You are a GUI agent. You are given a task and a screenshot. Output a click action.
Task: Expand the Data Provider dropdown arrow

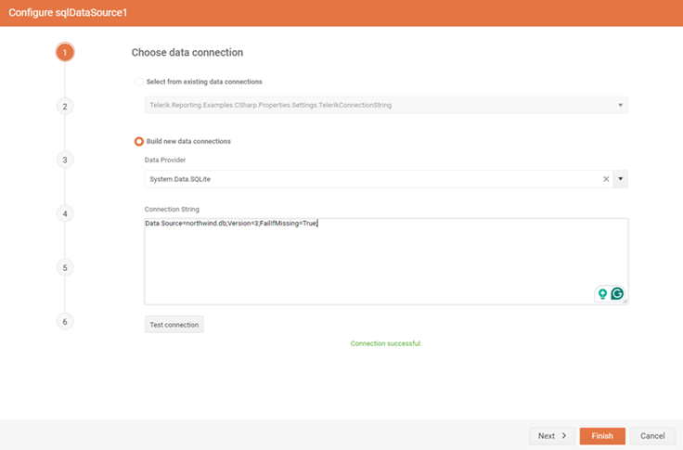621,179
